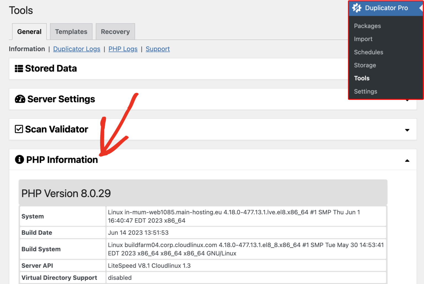Expand the Scan Validator section
The width and height of the screenshot is (424, 284).
407,129
